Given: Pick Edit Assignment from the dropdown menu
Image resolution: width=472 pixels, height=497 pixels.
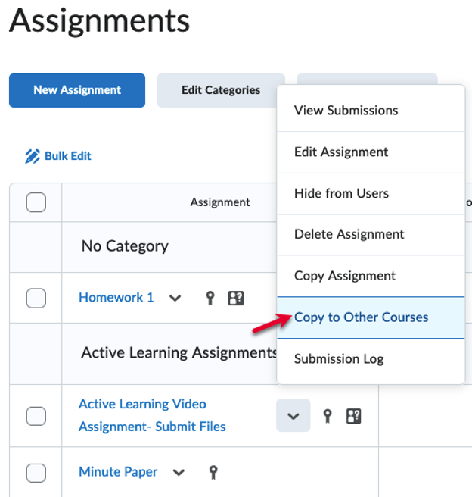Looking at the screenshot, I should point(341,152).
